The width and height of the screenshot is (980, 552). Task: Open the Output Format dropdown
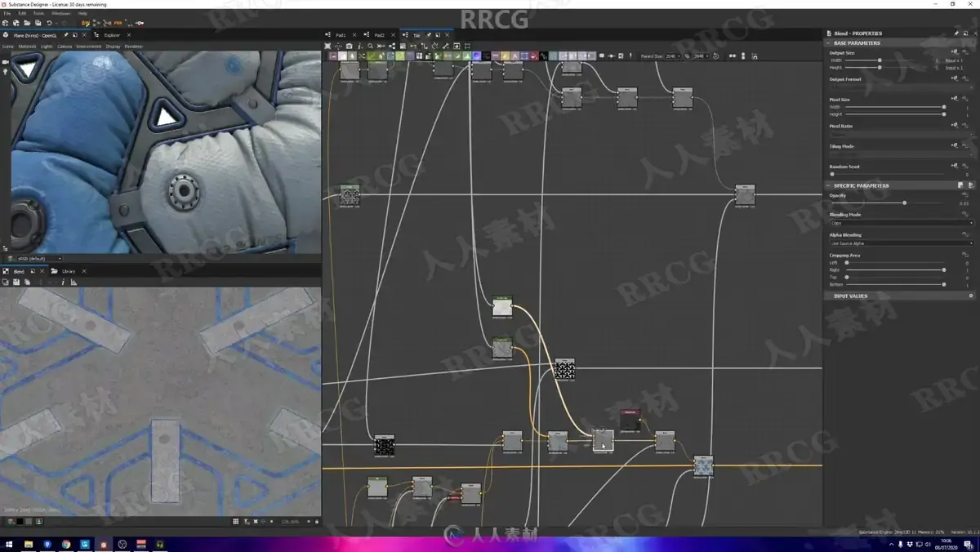pyautogui.click(x=902, y=87)
